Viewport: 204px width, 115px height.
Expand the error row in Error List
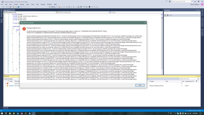(x=5, y=84)
